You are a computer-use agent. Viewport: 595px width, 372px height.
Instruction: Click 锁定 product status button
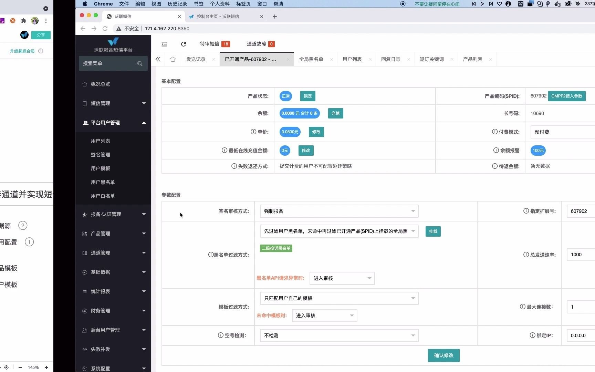pyautogui.click(x=307, y=96)
